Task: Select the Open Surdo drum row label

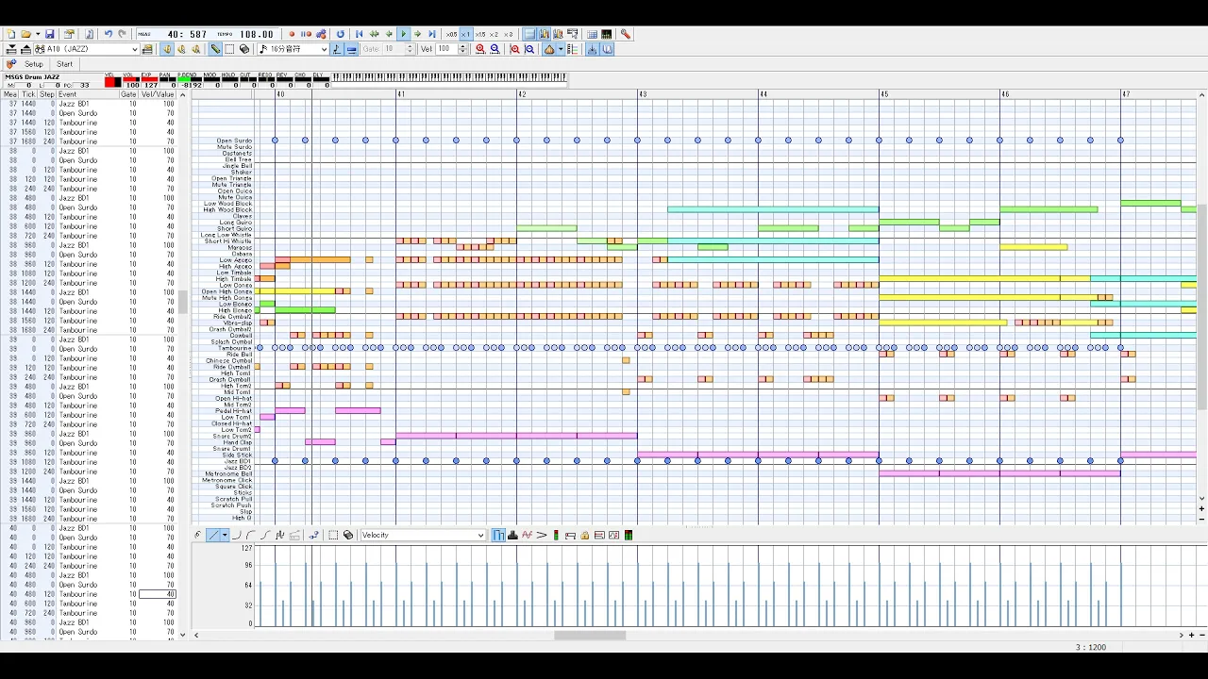Action: pos(234,141)
